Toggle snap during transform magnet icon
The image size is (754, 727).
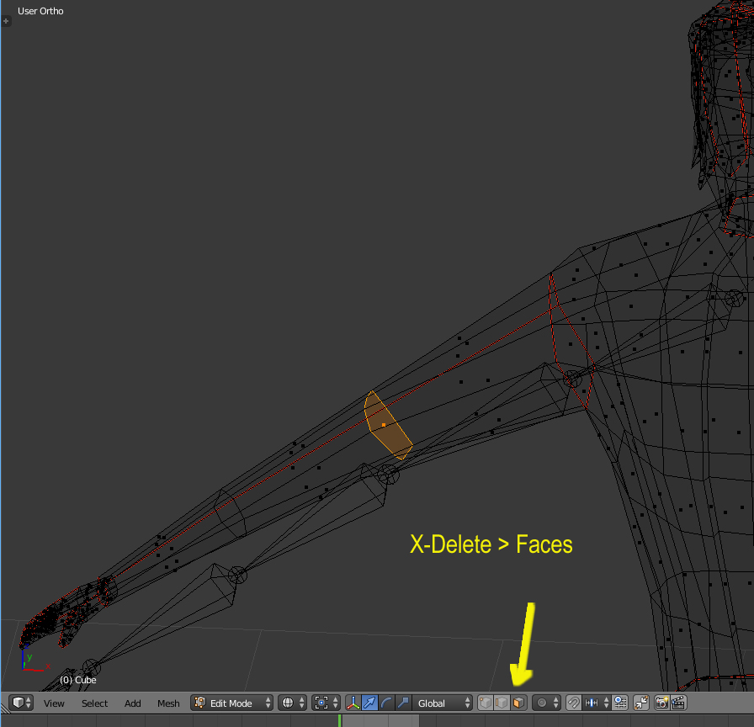pyautogui.click(x=574, y=703)
